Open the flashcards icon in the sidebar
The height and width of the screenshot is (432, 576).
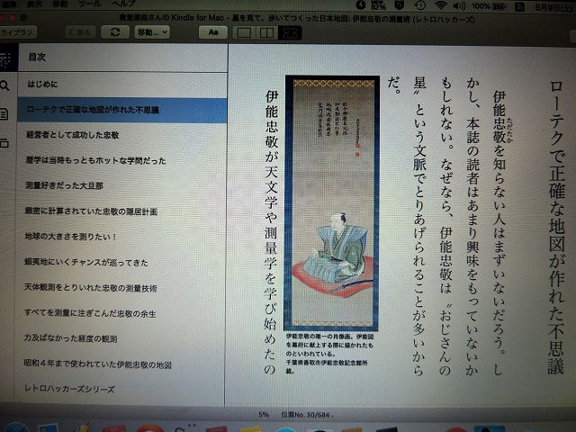[x=4, y=143]
